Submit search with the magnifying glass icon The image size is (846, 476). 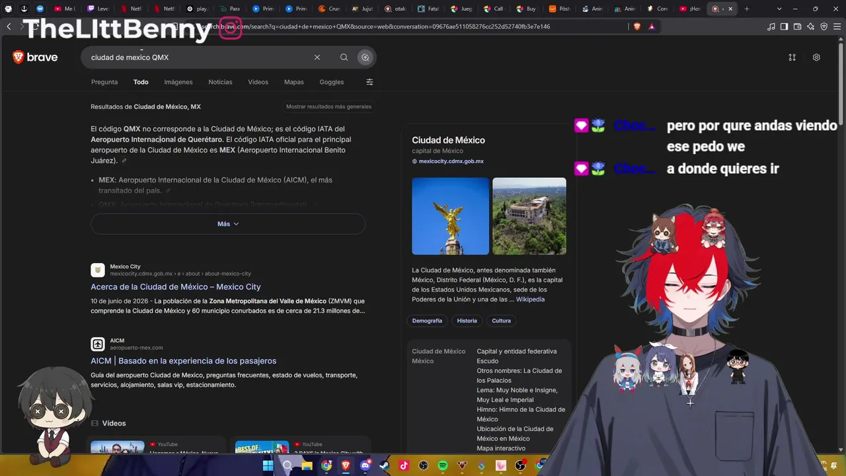[x=344, y=58]
